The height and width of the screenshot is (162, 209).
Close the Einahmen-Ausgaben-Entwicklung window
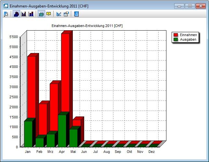201,6
